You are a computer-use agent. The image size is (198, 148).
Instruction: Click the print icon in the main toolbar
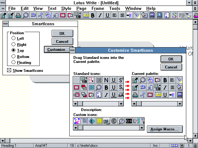[x=18, y=15]
